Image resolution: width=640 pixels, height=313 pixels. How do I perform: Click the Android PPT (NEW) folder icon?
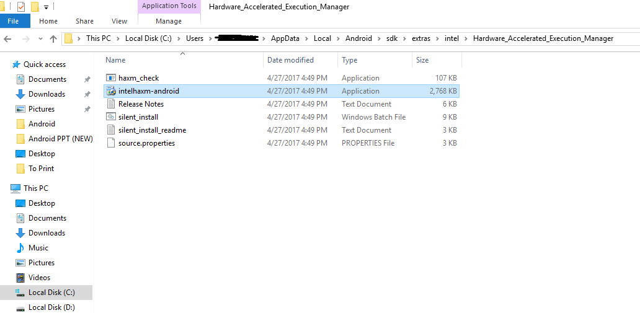(20, 139)
